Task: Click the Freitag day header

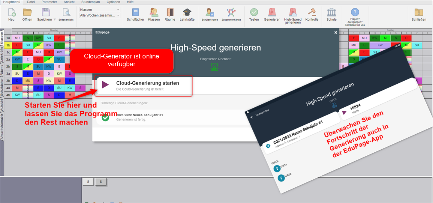Action: [391, 30]
